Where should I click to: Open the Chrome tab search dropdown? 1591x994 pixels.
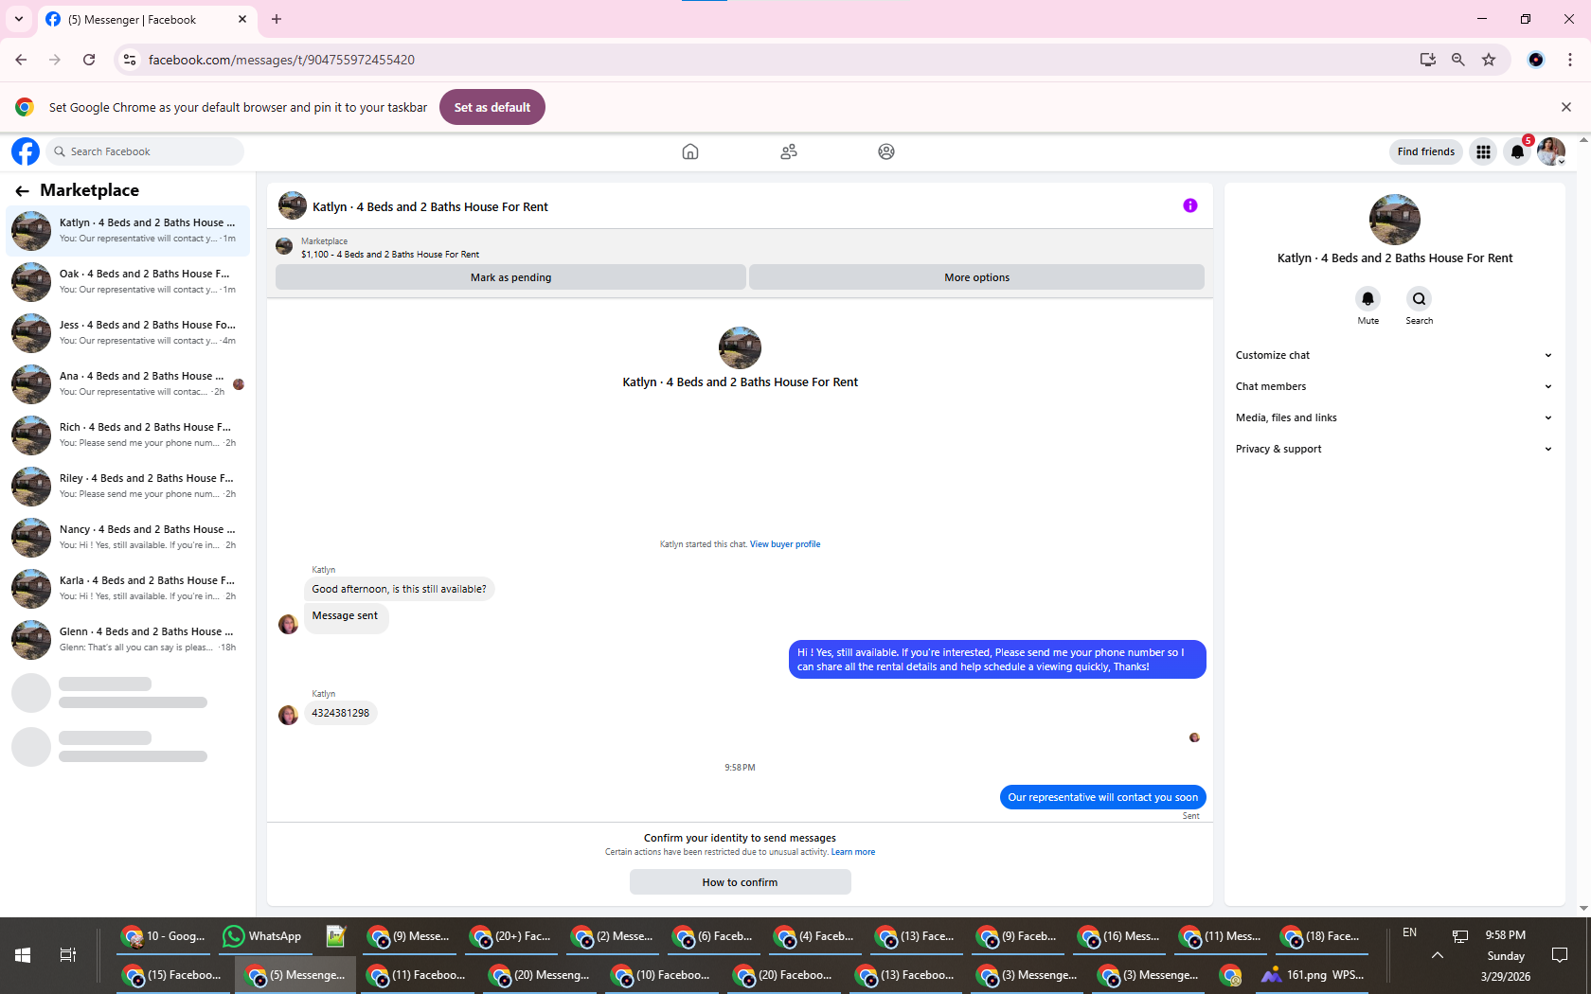[x=19, y=19]
